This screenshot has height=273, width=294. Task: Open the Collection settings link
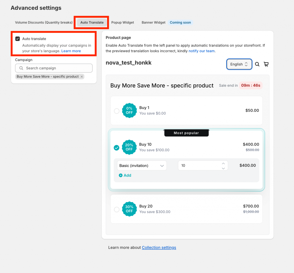point(159,247)
